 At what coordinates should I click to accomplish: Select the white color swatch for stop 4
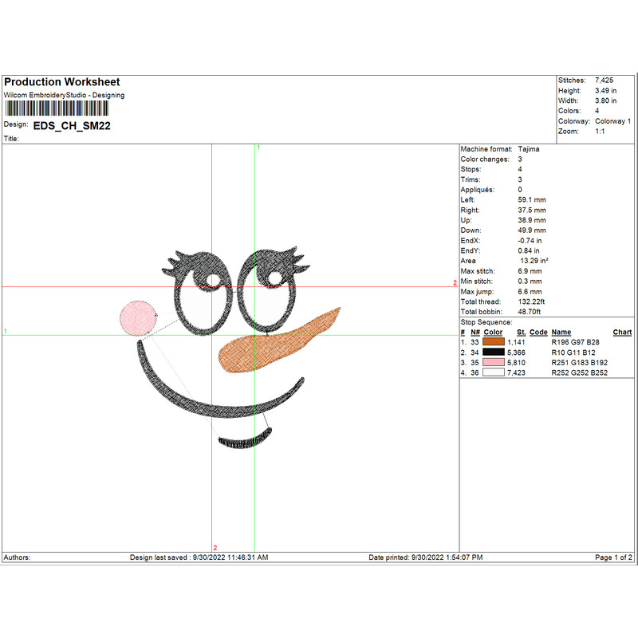tap(494, 372)
